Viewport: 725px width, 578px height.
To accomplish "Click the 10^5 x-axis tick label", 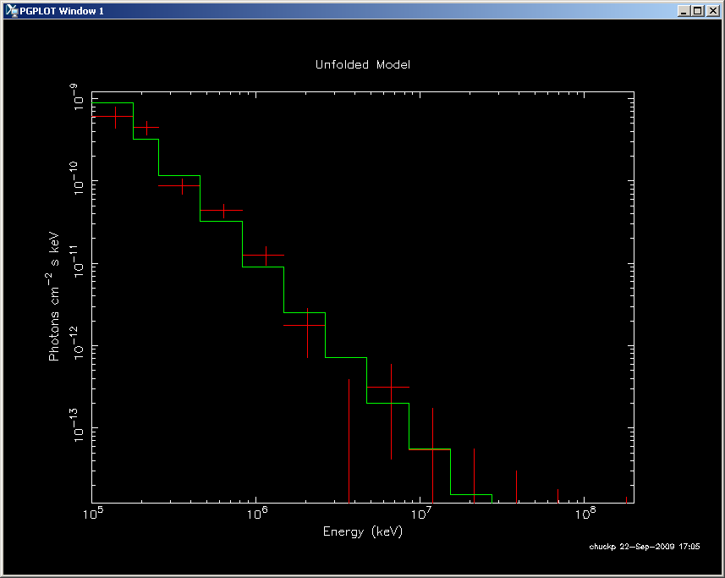I will click(93, 514).
